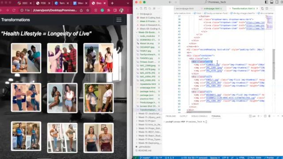Click the Prettier status bar item
283x159 pixels.
point(269,158)
